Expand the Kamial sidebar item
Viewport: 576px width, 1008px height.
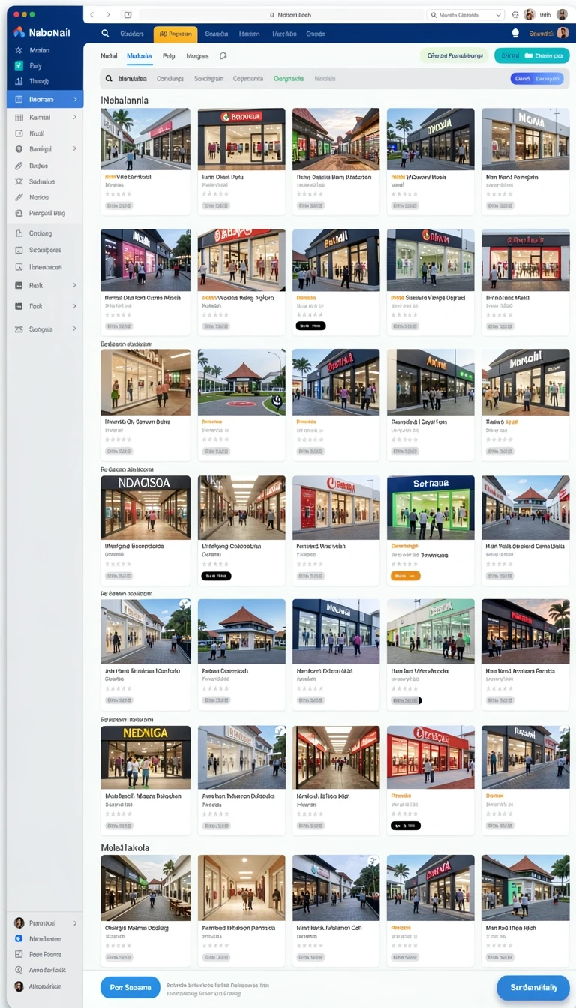click(x=75, y=117)
